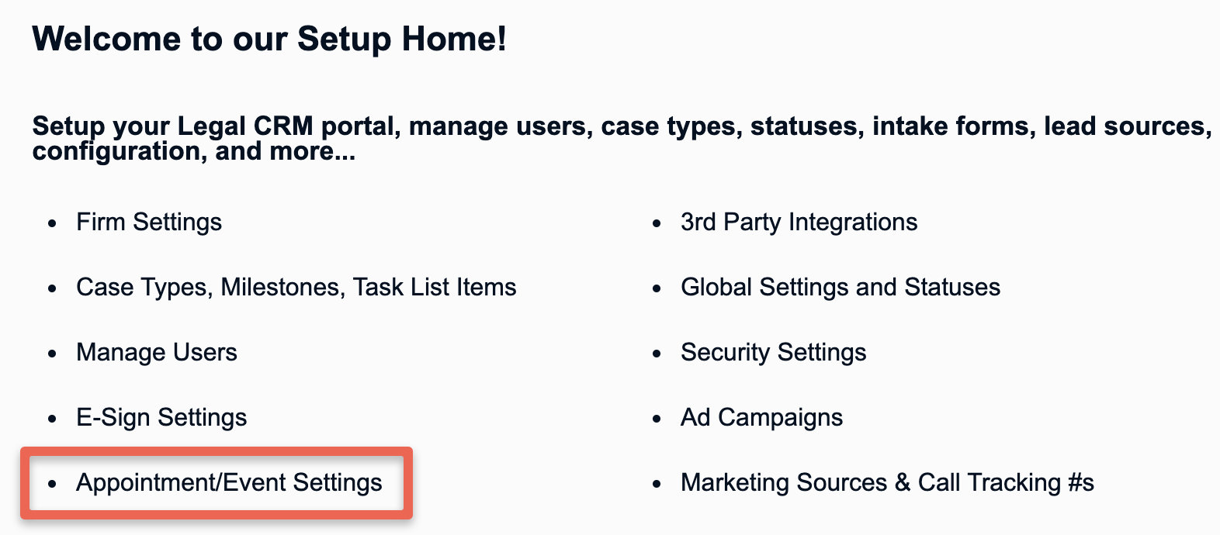This screenshot has width=1220, height=535.
Task: Click the bullet beside E-Sign Settings
Action: pos(52,419)
